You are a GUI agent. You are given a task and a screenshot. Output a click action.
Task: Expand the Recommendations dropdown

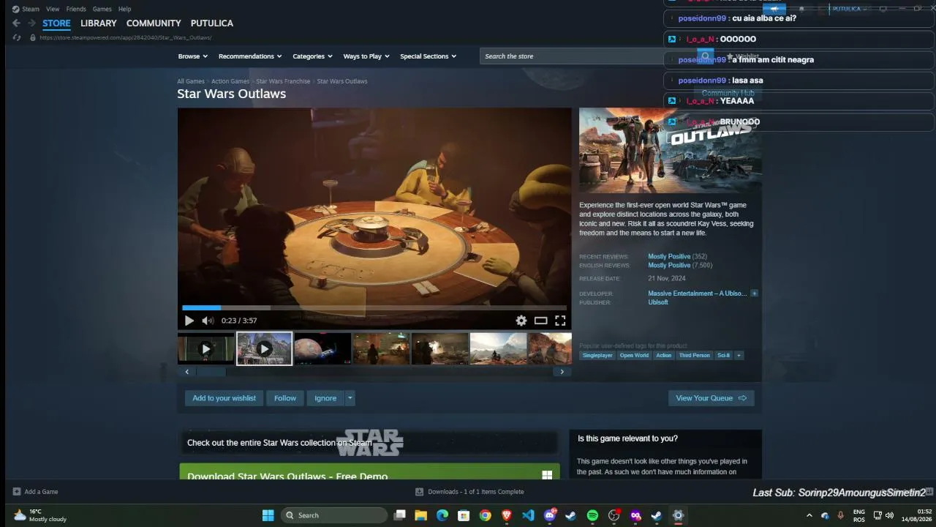pyautogui.click(x=251, y=56)
